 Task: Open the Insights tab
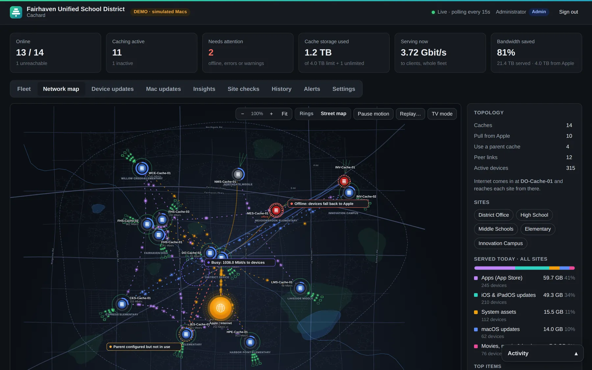(x=204, y=89)
